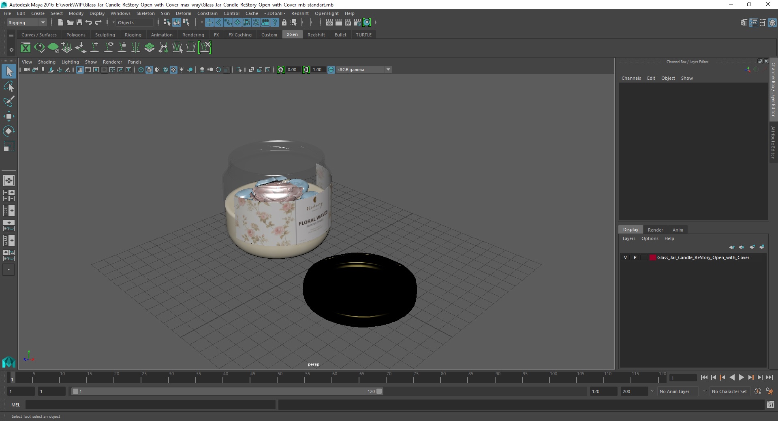Open the Render layer tab
The image size is (778, 421).
point(655,230)
